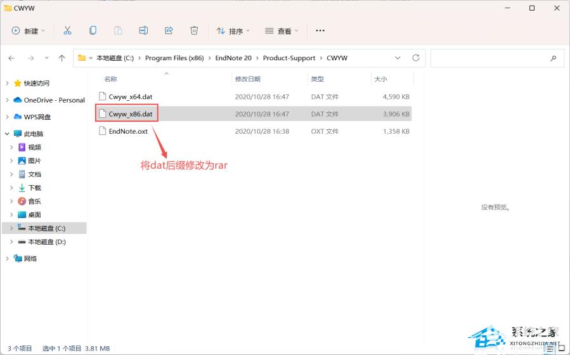Go back with the left arrow
570x355 pixels.
(x=11, y=58)
